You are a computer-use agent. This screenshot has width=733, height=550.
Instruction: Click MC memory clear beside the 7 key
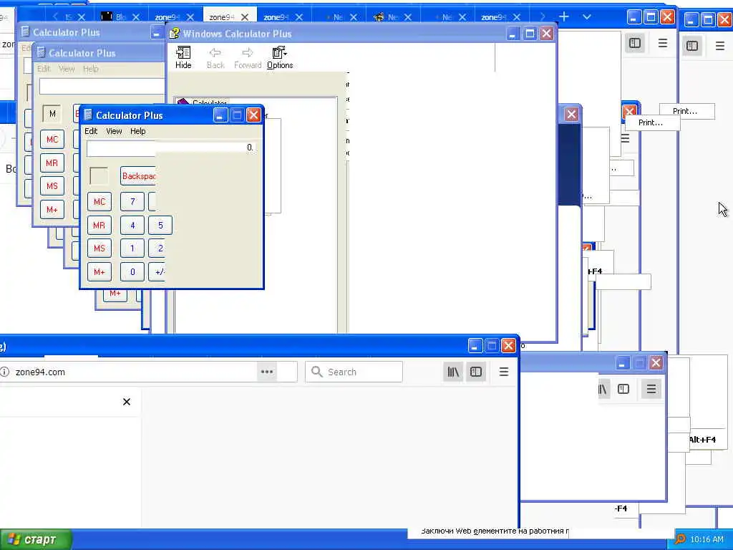coord(99,201)
